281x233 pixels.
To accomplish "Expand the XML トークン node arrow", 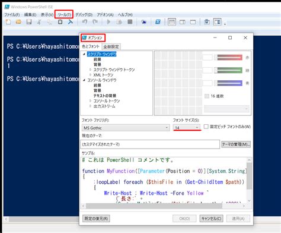I will pos(90,75).
